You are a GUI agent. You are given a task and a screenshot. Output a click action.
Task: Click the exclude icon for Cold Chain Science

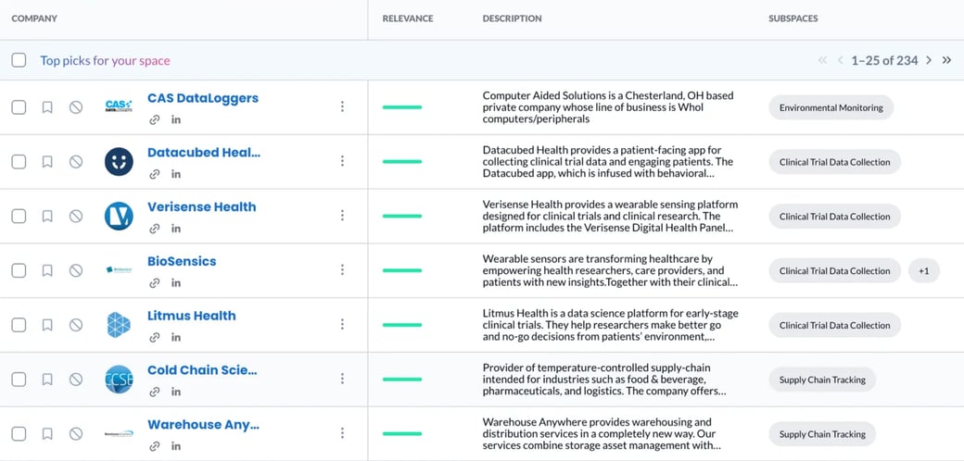(x=76, y=380)
